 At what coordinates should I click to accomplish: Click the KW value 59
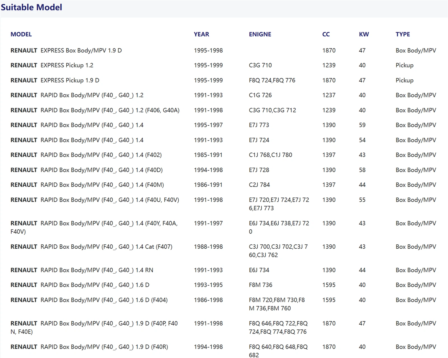click(362, 125)
